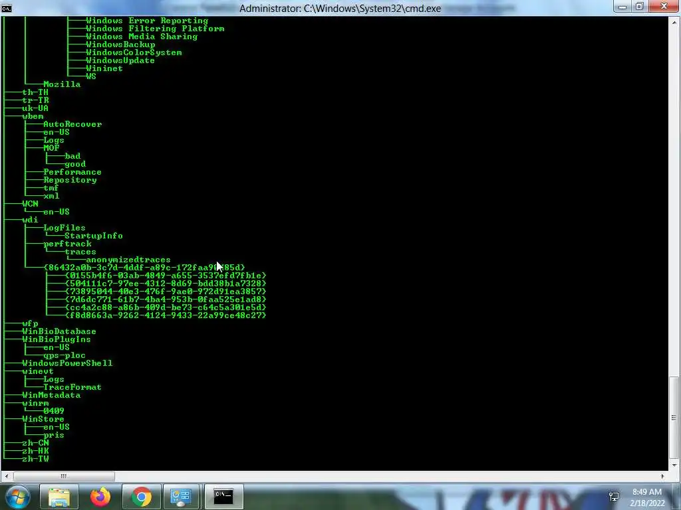This screenshot has height=510, width=681.
Task: Launch File Explorer from taskbar
Action: (59, 497)
